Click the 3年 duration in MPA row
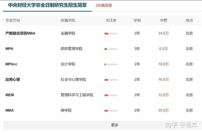 (137, 49)
